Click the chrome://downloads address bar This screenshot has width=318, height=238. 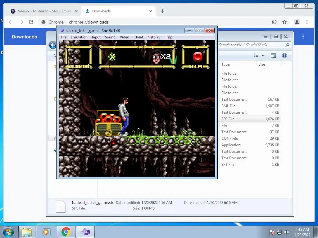coord(154,22)
